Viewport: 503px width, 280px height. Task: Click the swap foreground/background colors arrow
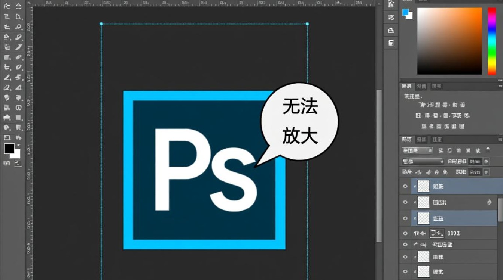[x=19, y=145]
